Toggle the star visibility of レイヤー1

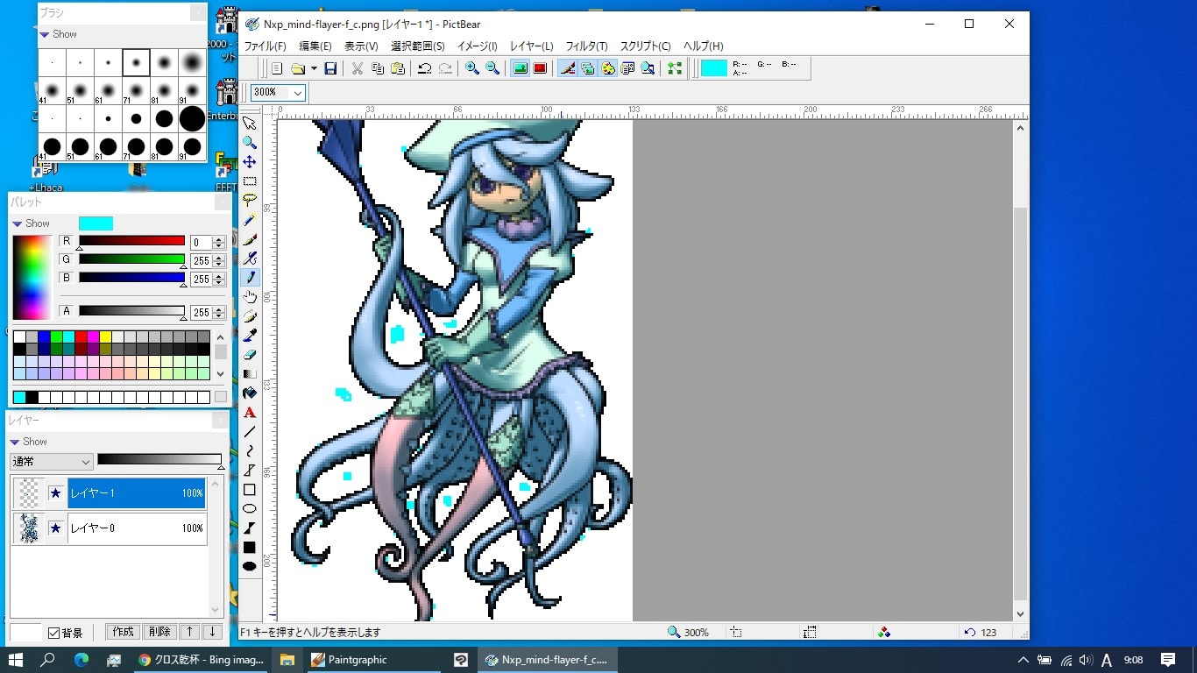pos(56,493)
